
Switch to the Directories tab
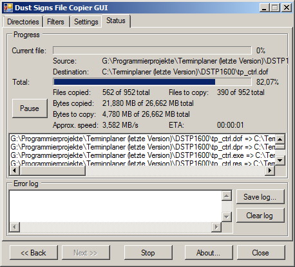(x=23, y=22)
